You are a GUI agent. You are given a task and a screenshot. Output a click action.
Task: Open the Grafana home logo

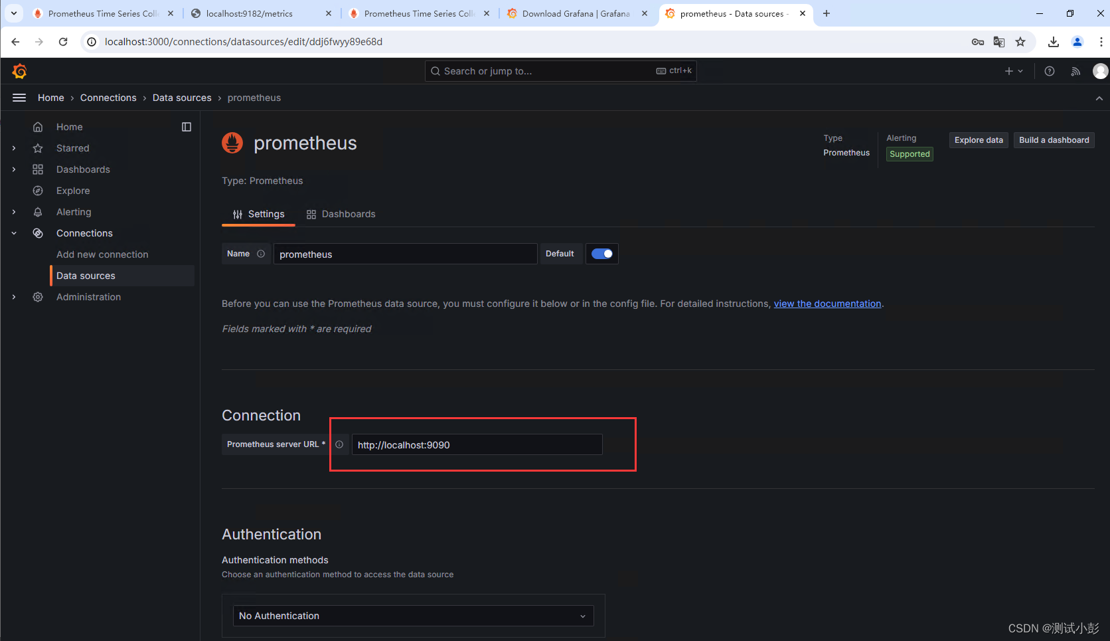coord(19,70)
